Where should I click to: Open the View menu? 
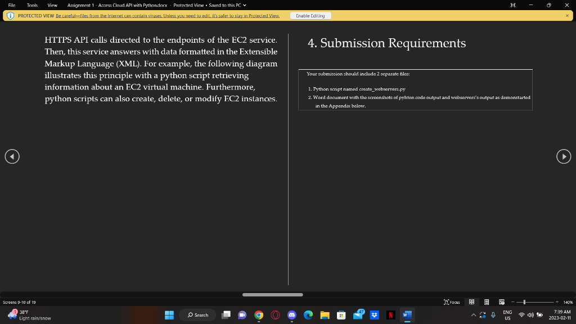[52, 5]
